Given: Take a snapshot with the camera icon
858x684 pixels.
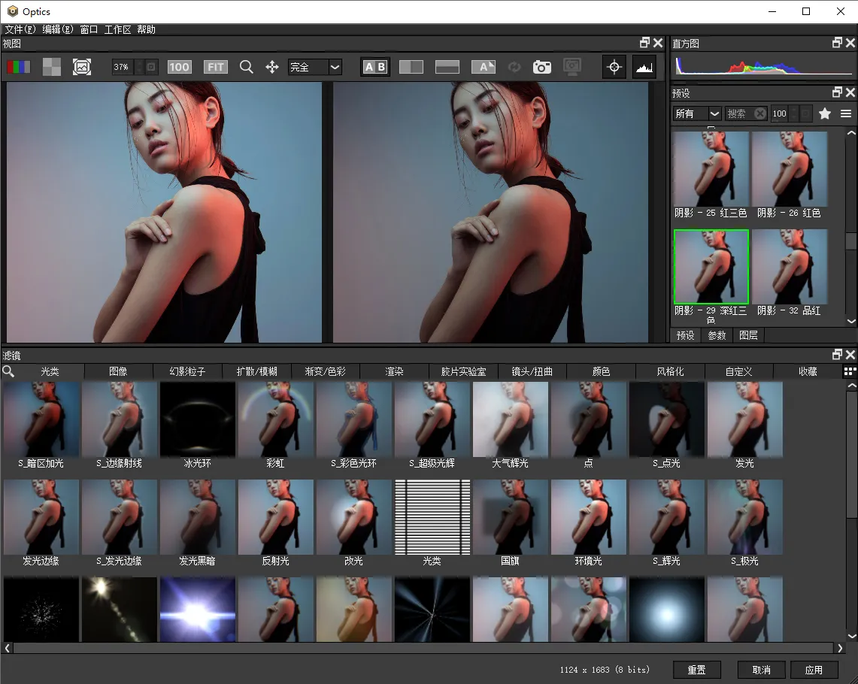Looking at the screenshot, I should pyautogui.click(x=541, y=67).
